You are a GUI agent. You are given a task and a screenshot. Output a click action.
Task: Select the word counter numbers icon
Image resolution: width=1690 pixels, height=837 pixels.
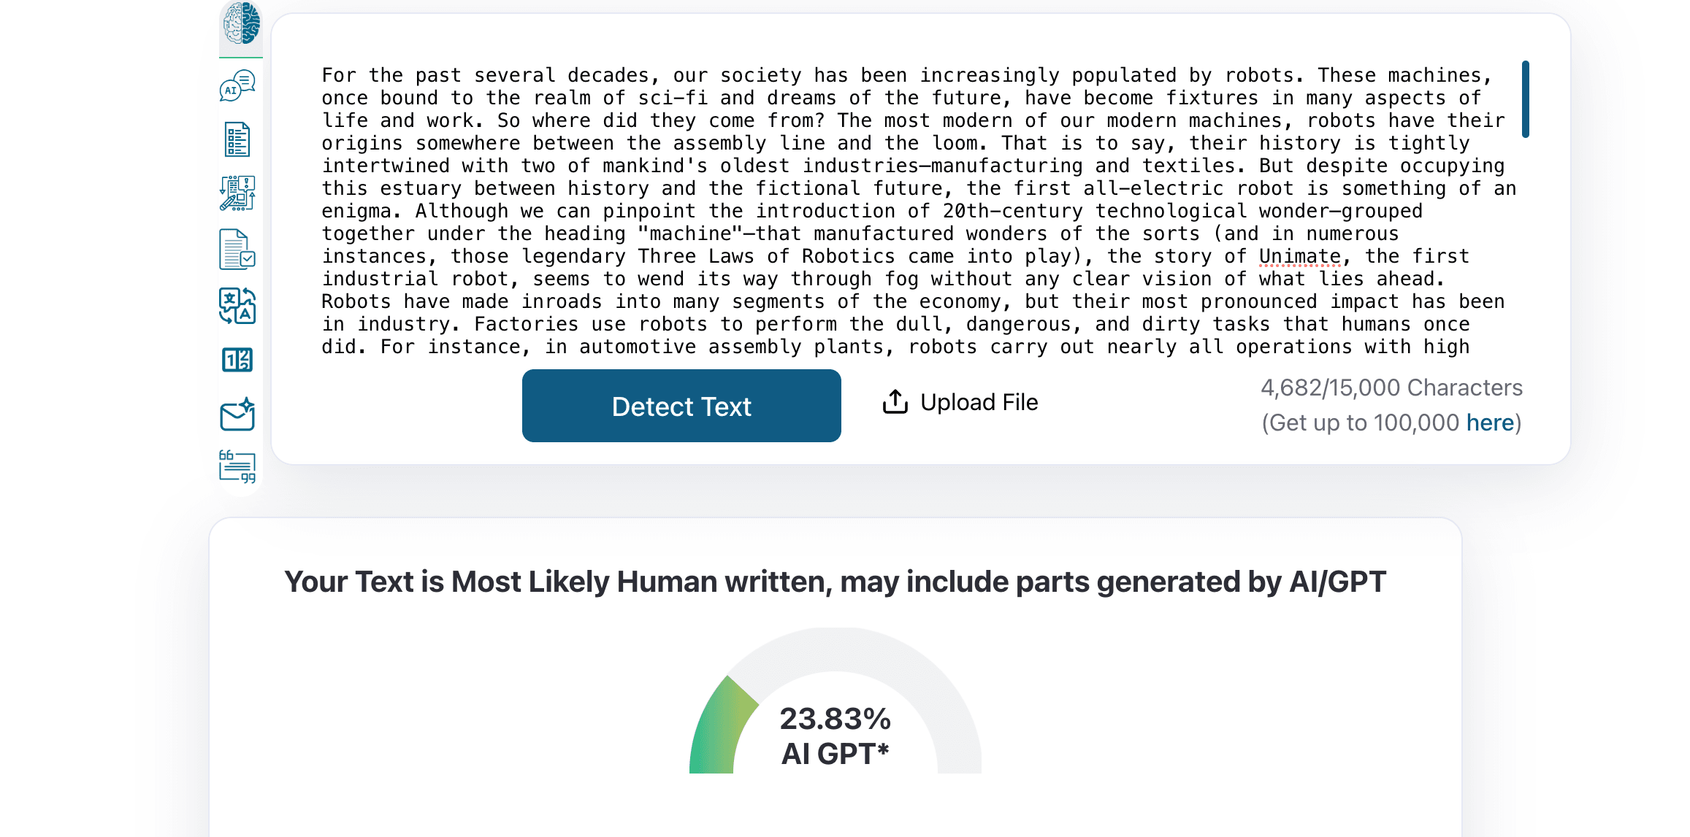click(237, 360)
